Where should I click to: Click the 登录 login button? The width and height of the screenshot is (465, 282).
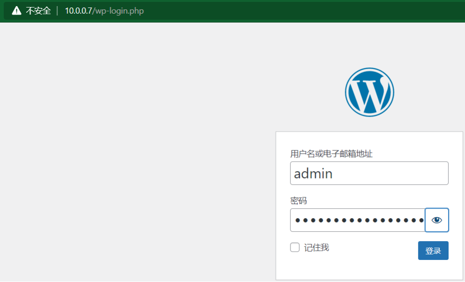[433, 251]
